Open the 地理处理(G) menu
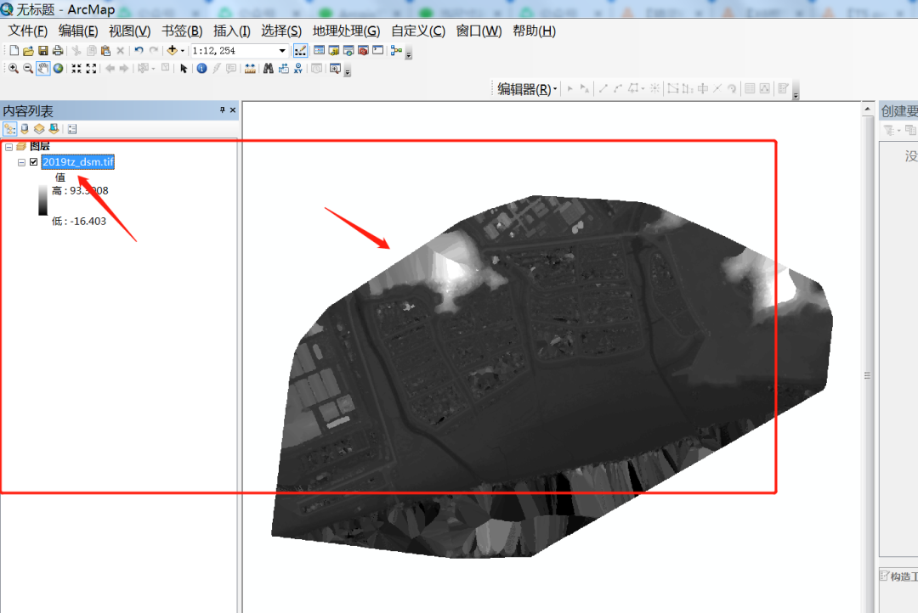Screen dimensions: 918x613 click(x=345, y=31)
